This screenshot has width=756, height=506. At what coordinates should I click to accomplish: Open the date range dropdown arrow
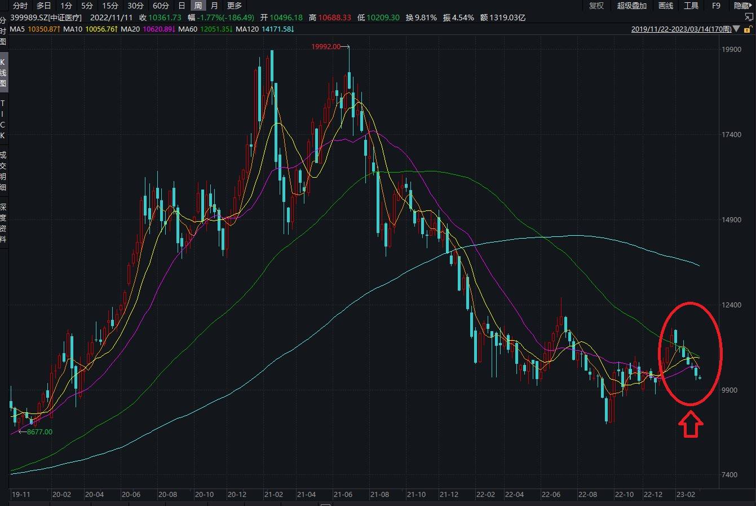coord(736,29)
